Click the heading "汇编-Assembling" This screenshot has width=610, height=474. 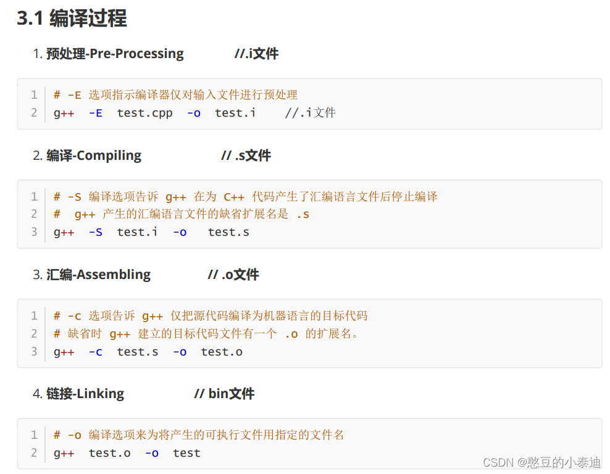[x=98, y=275]
